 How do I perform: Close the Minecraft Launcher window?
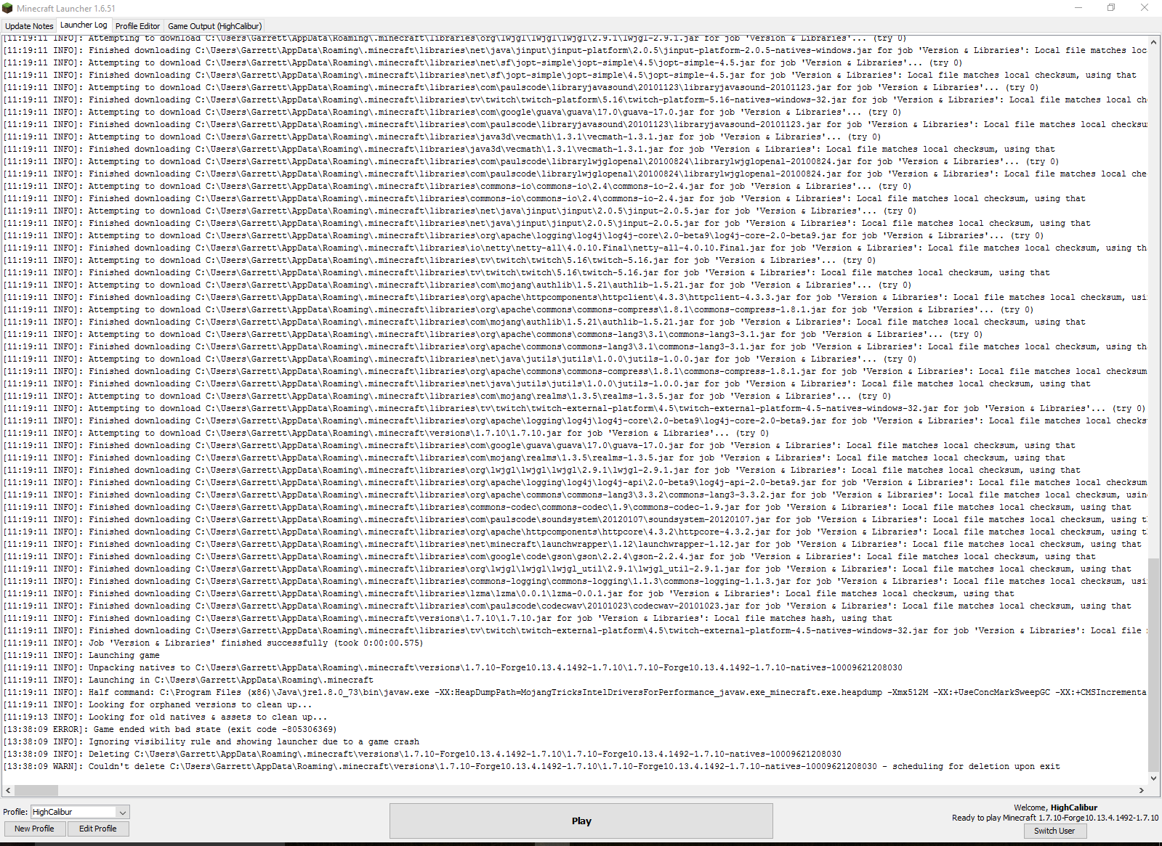pyautogui.click(x=1145, y=8)
